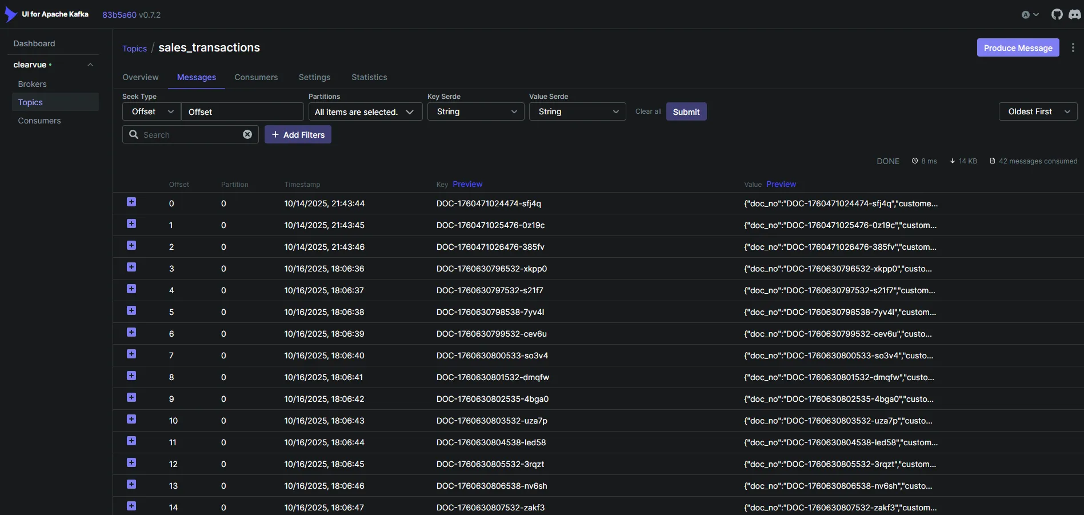Expand message row with offset 2
Screen dimensions: 1084x515
click(131, 245)
